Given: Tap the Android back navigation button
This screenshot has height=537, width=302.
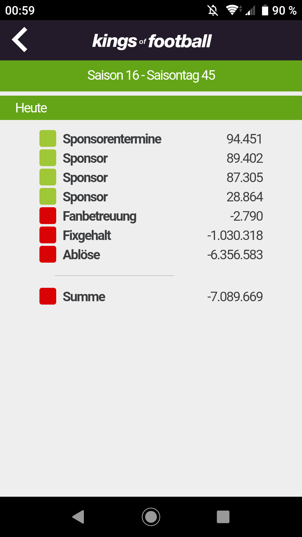Looking at the screenshot, I should (x=78, y=517).
